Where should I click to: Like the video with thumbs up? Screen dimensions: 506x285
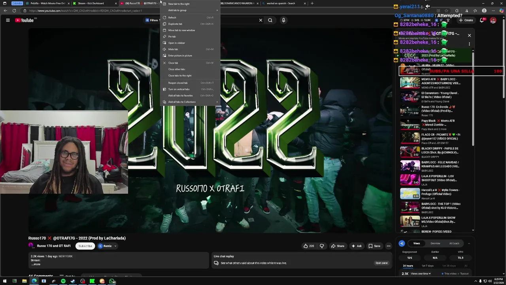(309, 246)
